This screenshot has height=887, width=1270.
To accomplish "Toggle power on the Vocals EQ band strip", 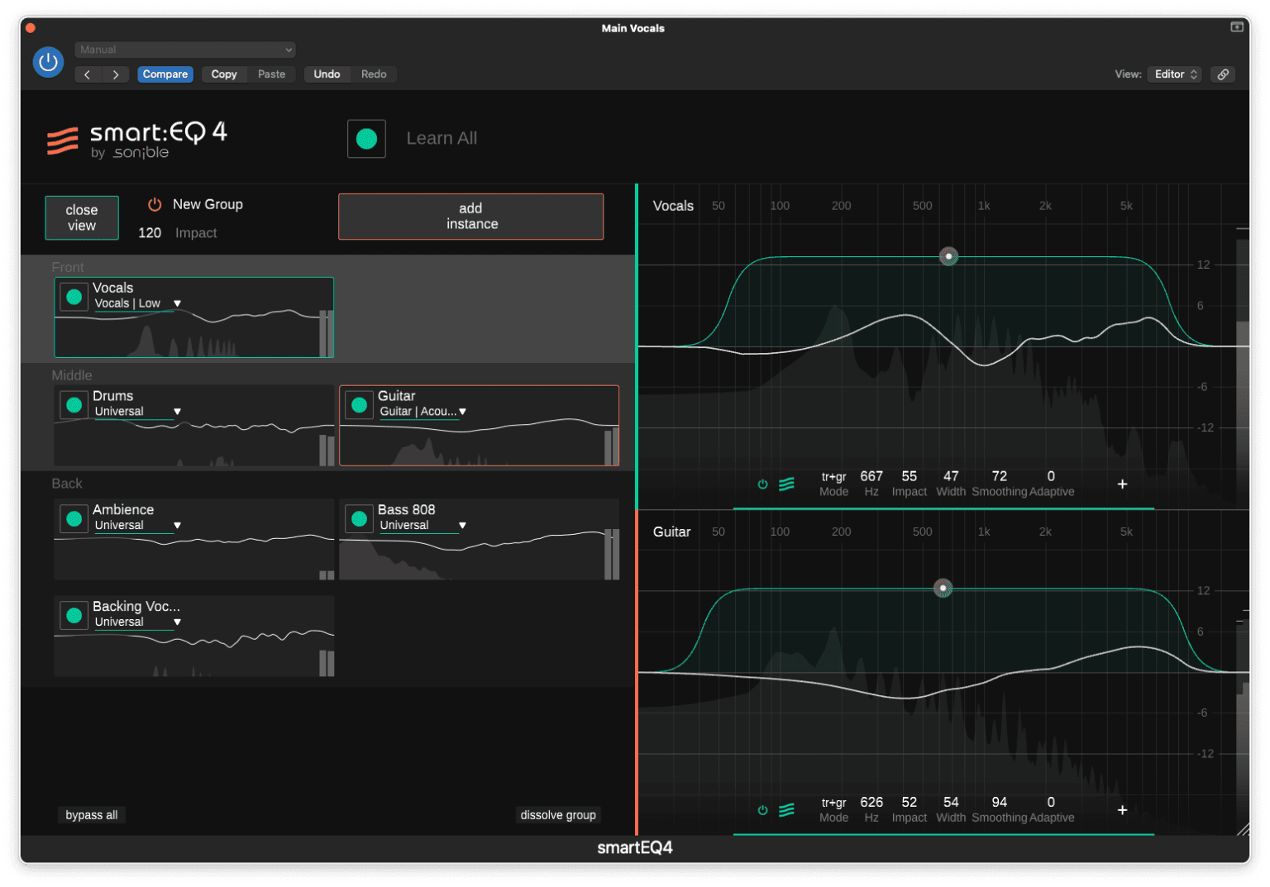I will (762, 484).
